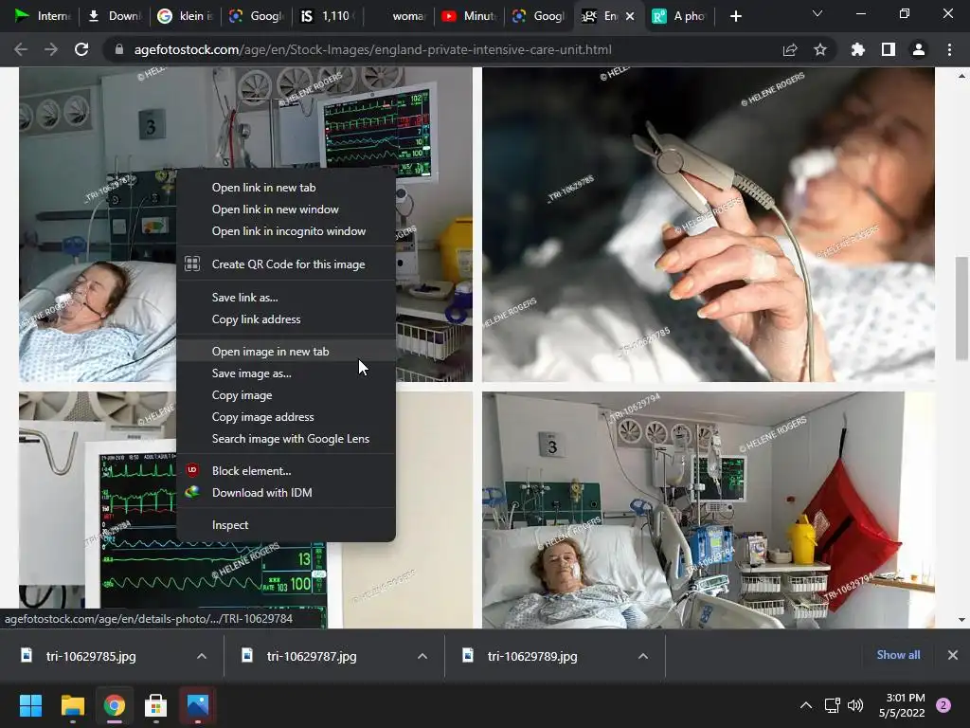Open the ICU room photo with red bag
Viewport: 970px width, 728px height.
pos(709,510)
